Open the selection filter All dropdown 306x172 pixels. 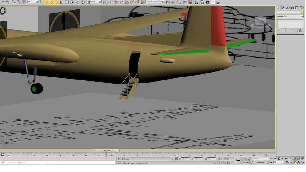33,2
